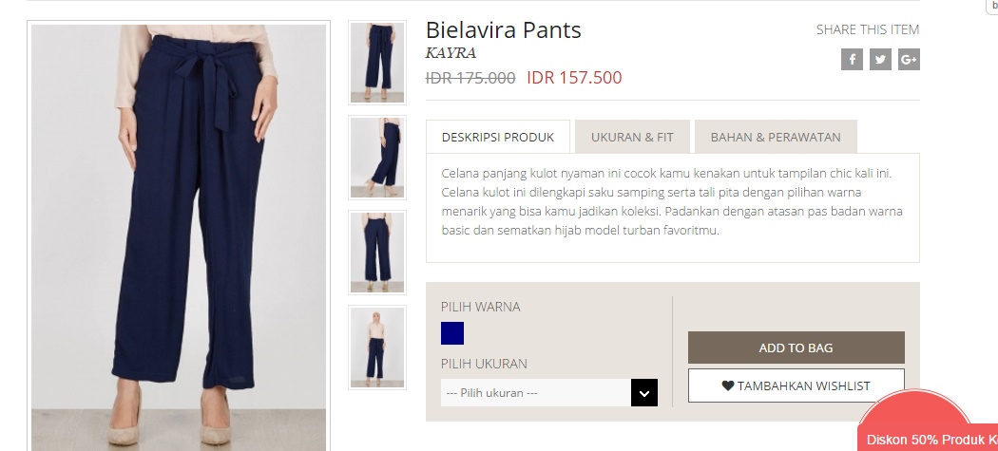Select the Pilih ukuran combo box
Image resolution: width=998 pixels, height=451 pixels.
(x=549, y=392)
